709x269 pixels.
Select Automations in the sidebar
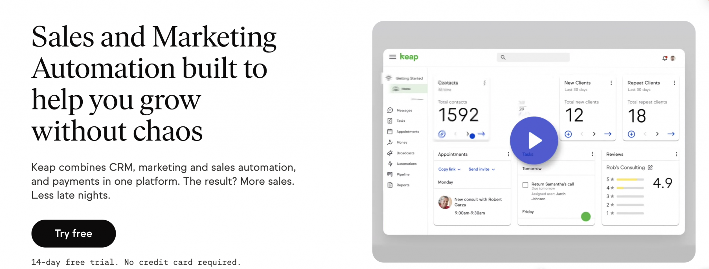(x=406, y=164)
